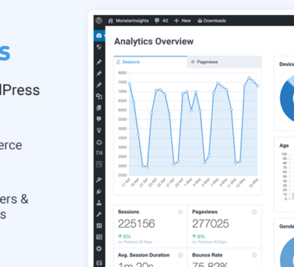Click the Bounce Rate label
Image resolution: width=294 pixels, height=267 pixels.
pyautogui.click(x=207, y=255)
